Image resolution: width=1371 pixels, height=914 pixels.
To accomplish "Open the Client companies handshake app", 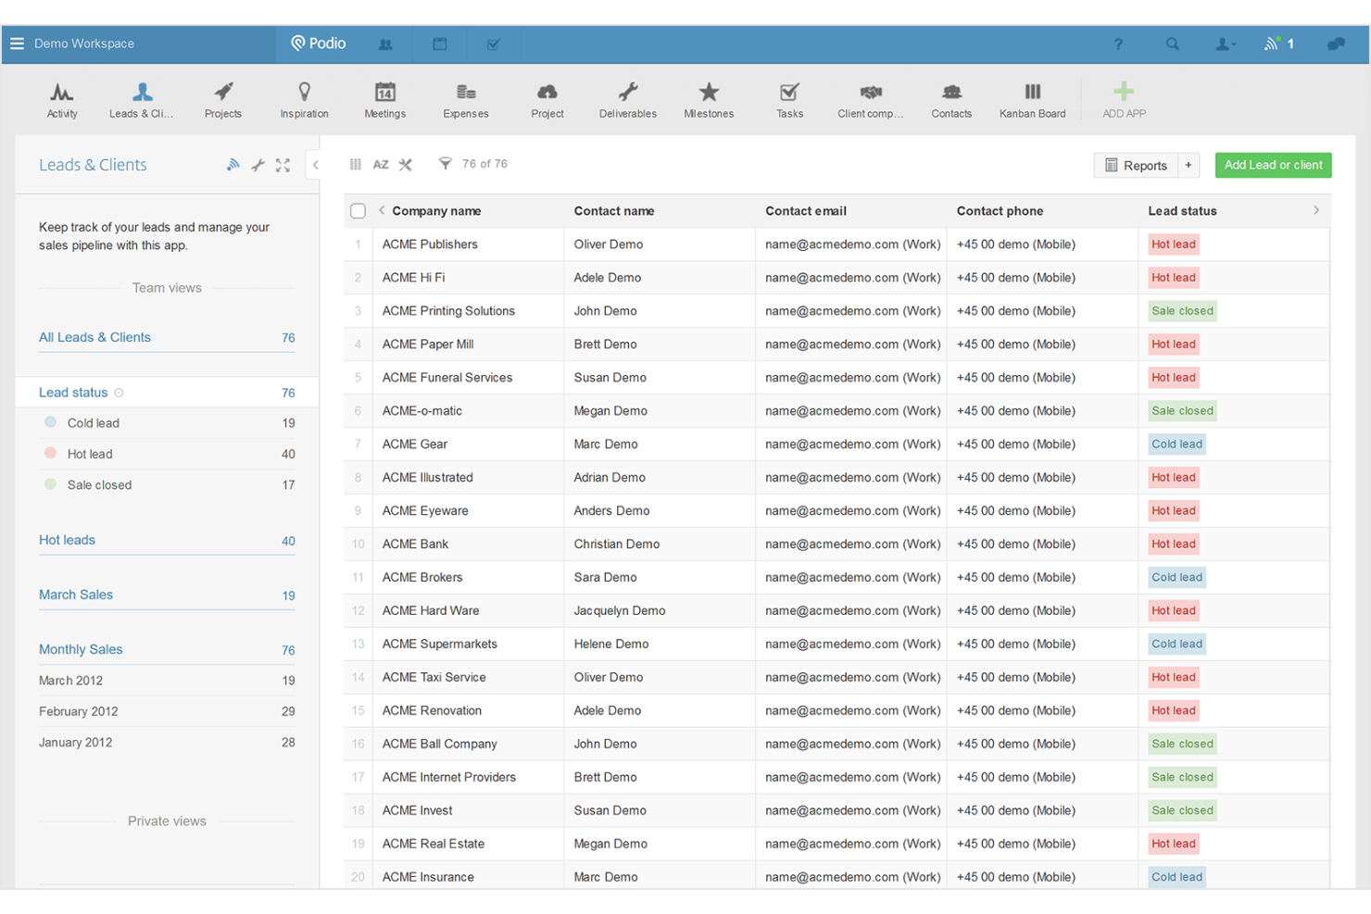I will pos(870,99).
